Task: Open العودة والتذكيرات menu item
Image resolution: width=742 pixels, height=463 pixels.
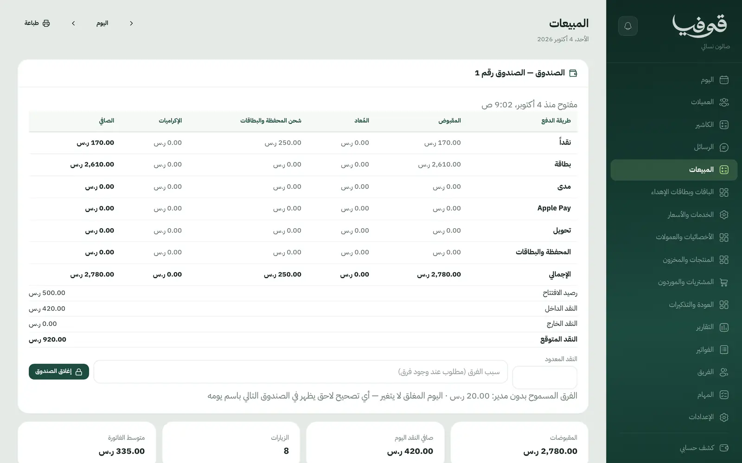Action: (674, 305)
